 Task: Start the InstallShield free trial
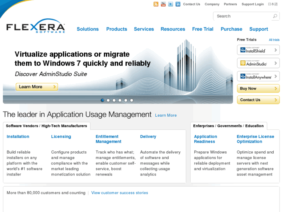point(258,50)
